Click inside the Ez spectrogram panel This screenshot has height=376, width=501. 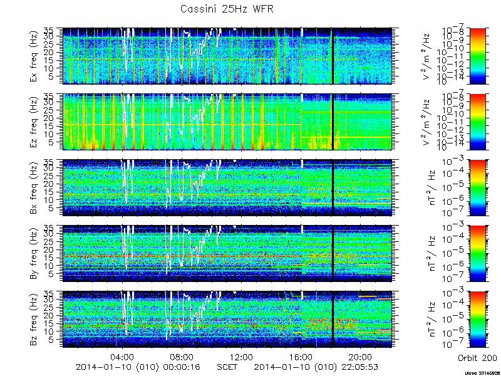227,122
